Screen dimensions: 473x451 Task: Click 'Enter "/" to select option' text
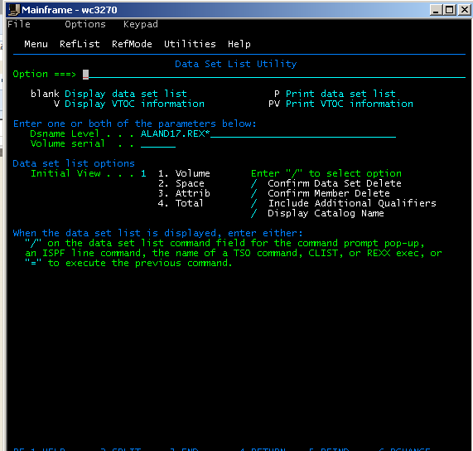click(x=326, y=173)
